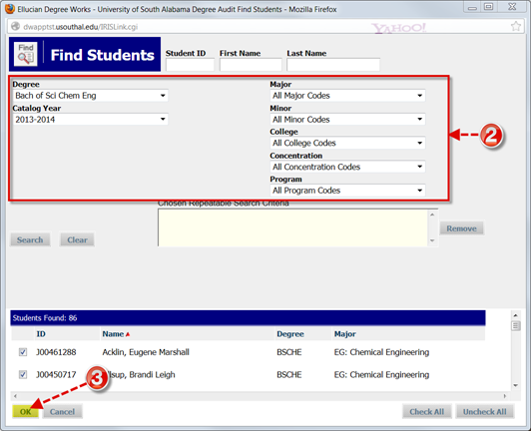Click the Name column sort arrow
Image resolution: width=531 pixels, height=431 pixels.
[x=128, y=334]
